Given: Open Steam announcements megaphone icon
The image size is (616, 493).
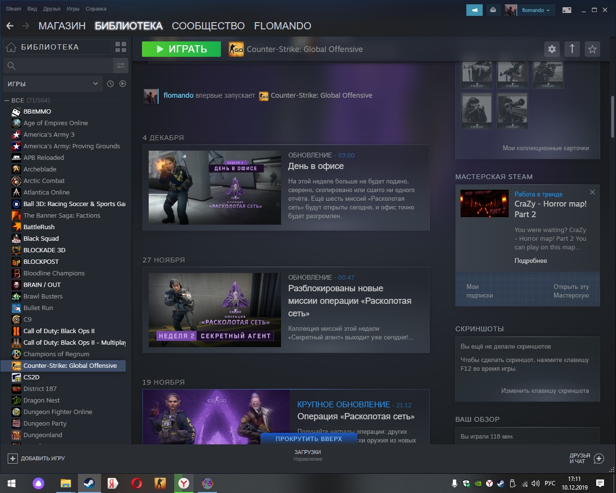Looking at the screenshot, I should click(x=475, y=10).
